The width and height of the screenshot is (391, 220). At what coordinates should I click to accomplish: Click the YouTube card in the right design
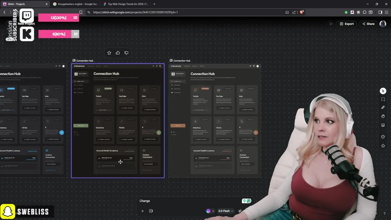pos(224,99)
